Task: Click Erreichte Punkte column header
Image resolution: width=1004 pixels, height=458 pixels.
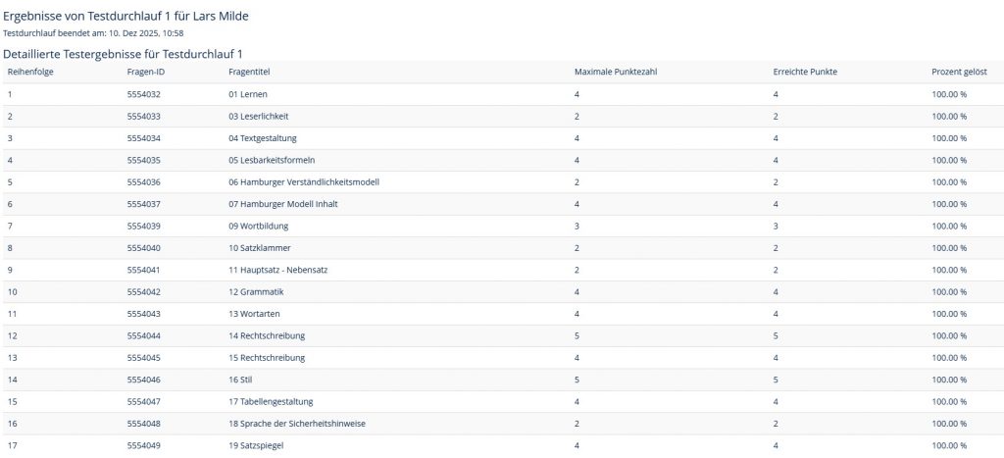Action: pos(805,72)
